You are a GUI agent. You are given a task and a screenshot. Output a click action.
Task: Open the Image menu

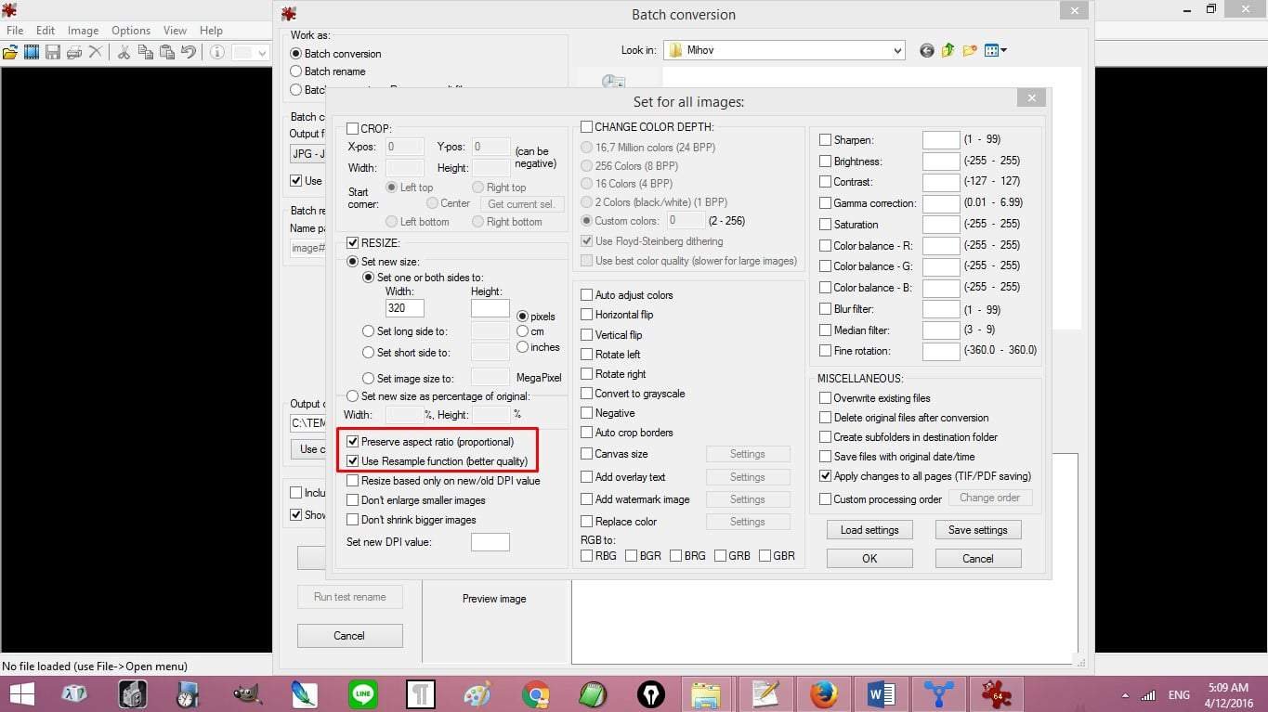click(x=83, y=31)
